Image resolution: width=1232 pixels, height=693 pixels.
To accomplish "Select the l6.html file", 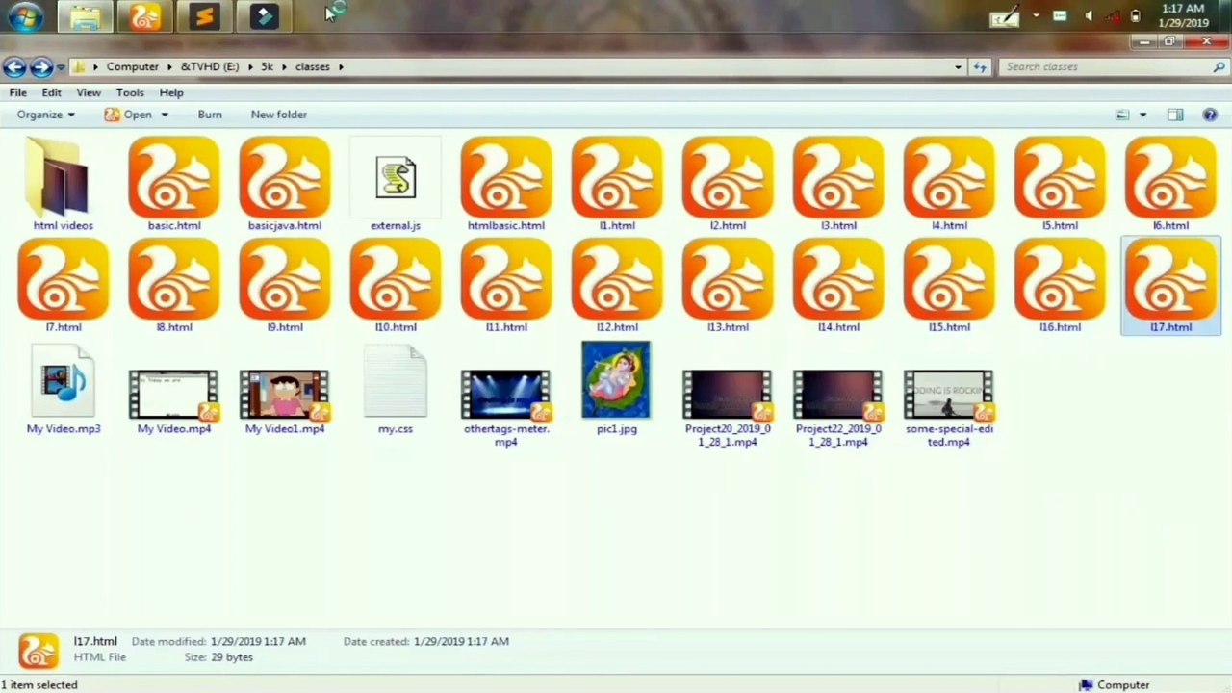I will 1170,185.
